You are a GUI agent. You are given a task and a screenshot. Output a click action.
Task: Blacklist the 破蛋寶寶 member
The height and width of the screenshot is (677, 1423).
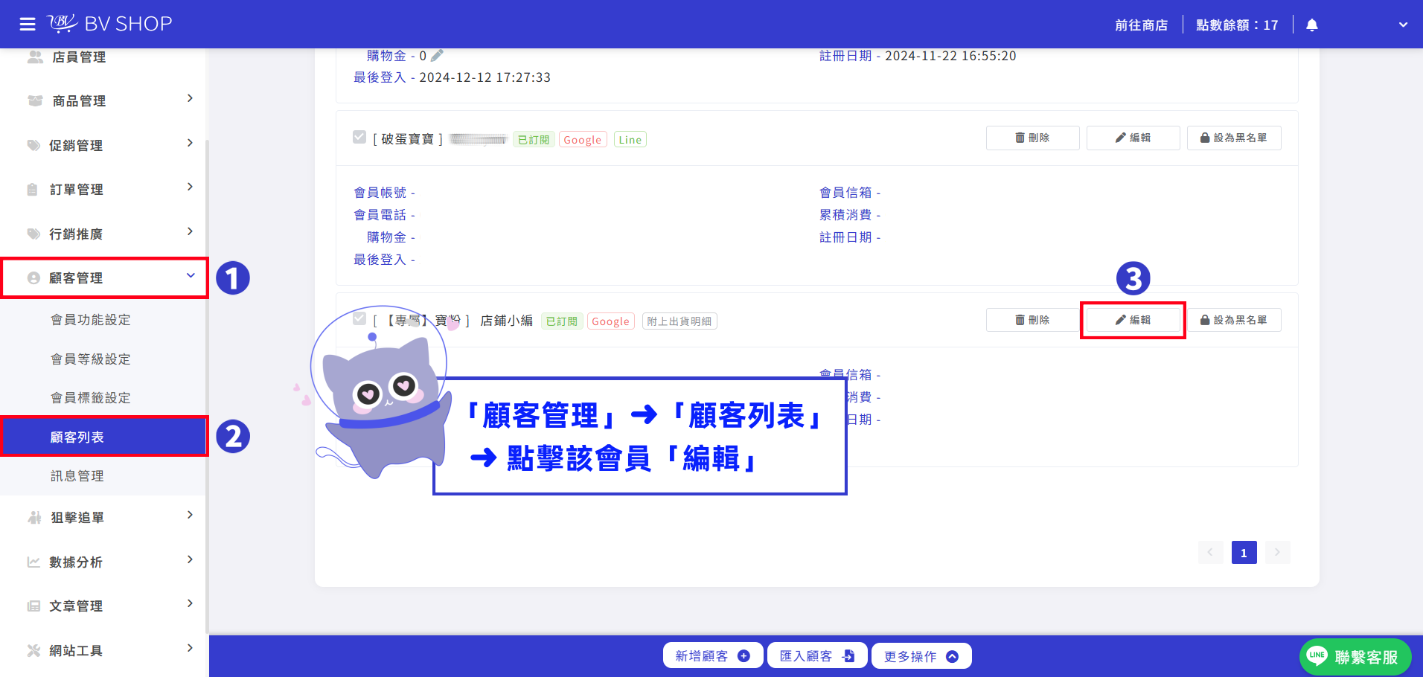pos(1234,138)
